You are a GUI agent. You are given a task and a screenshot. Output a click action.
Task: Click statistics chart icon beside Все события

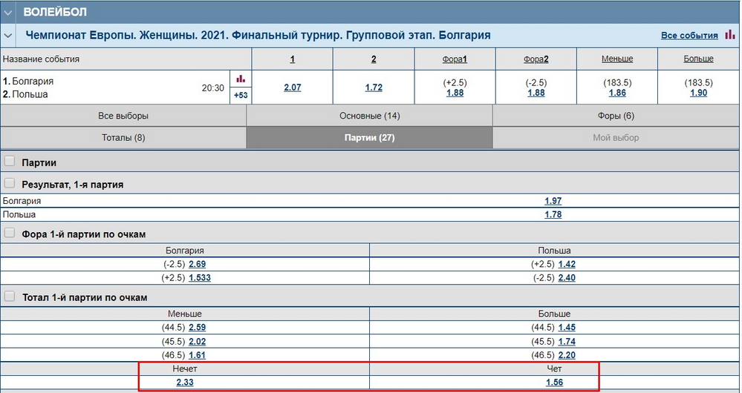point(730,35)
